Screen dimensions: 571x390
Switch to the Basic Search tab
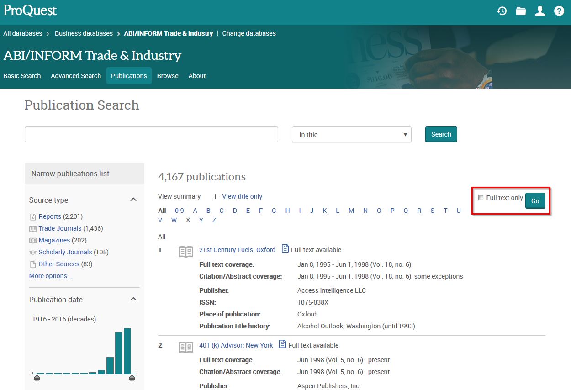pos(22,76)
